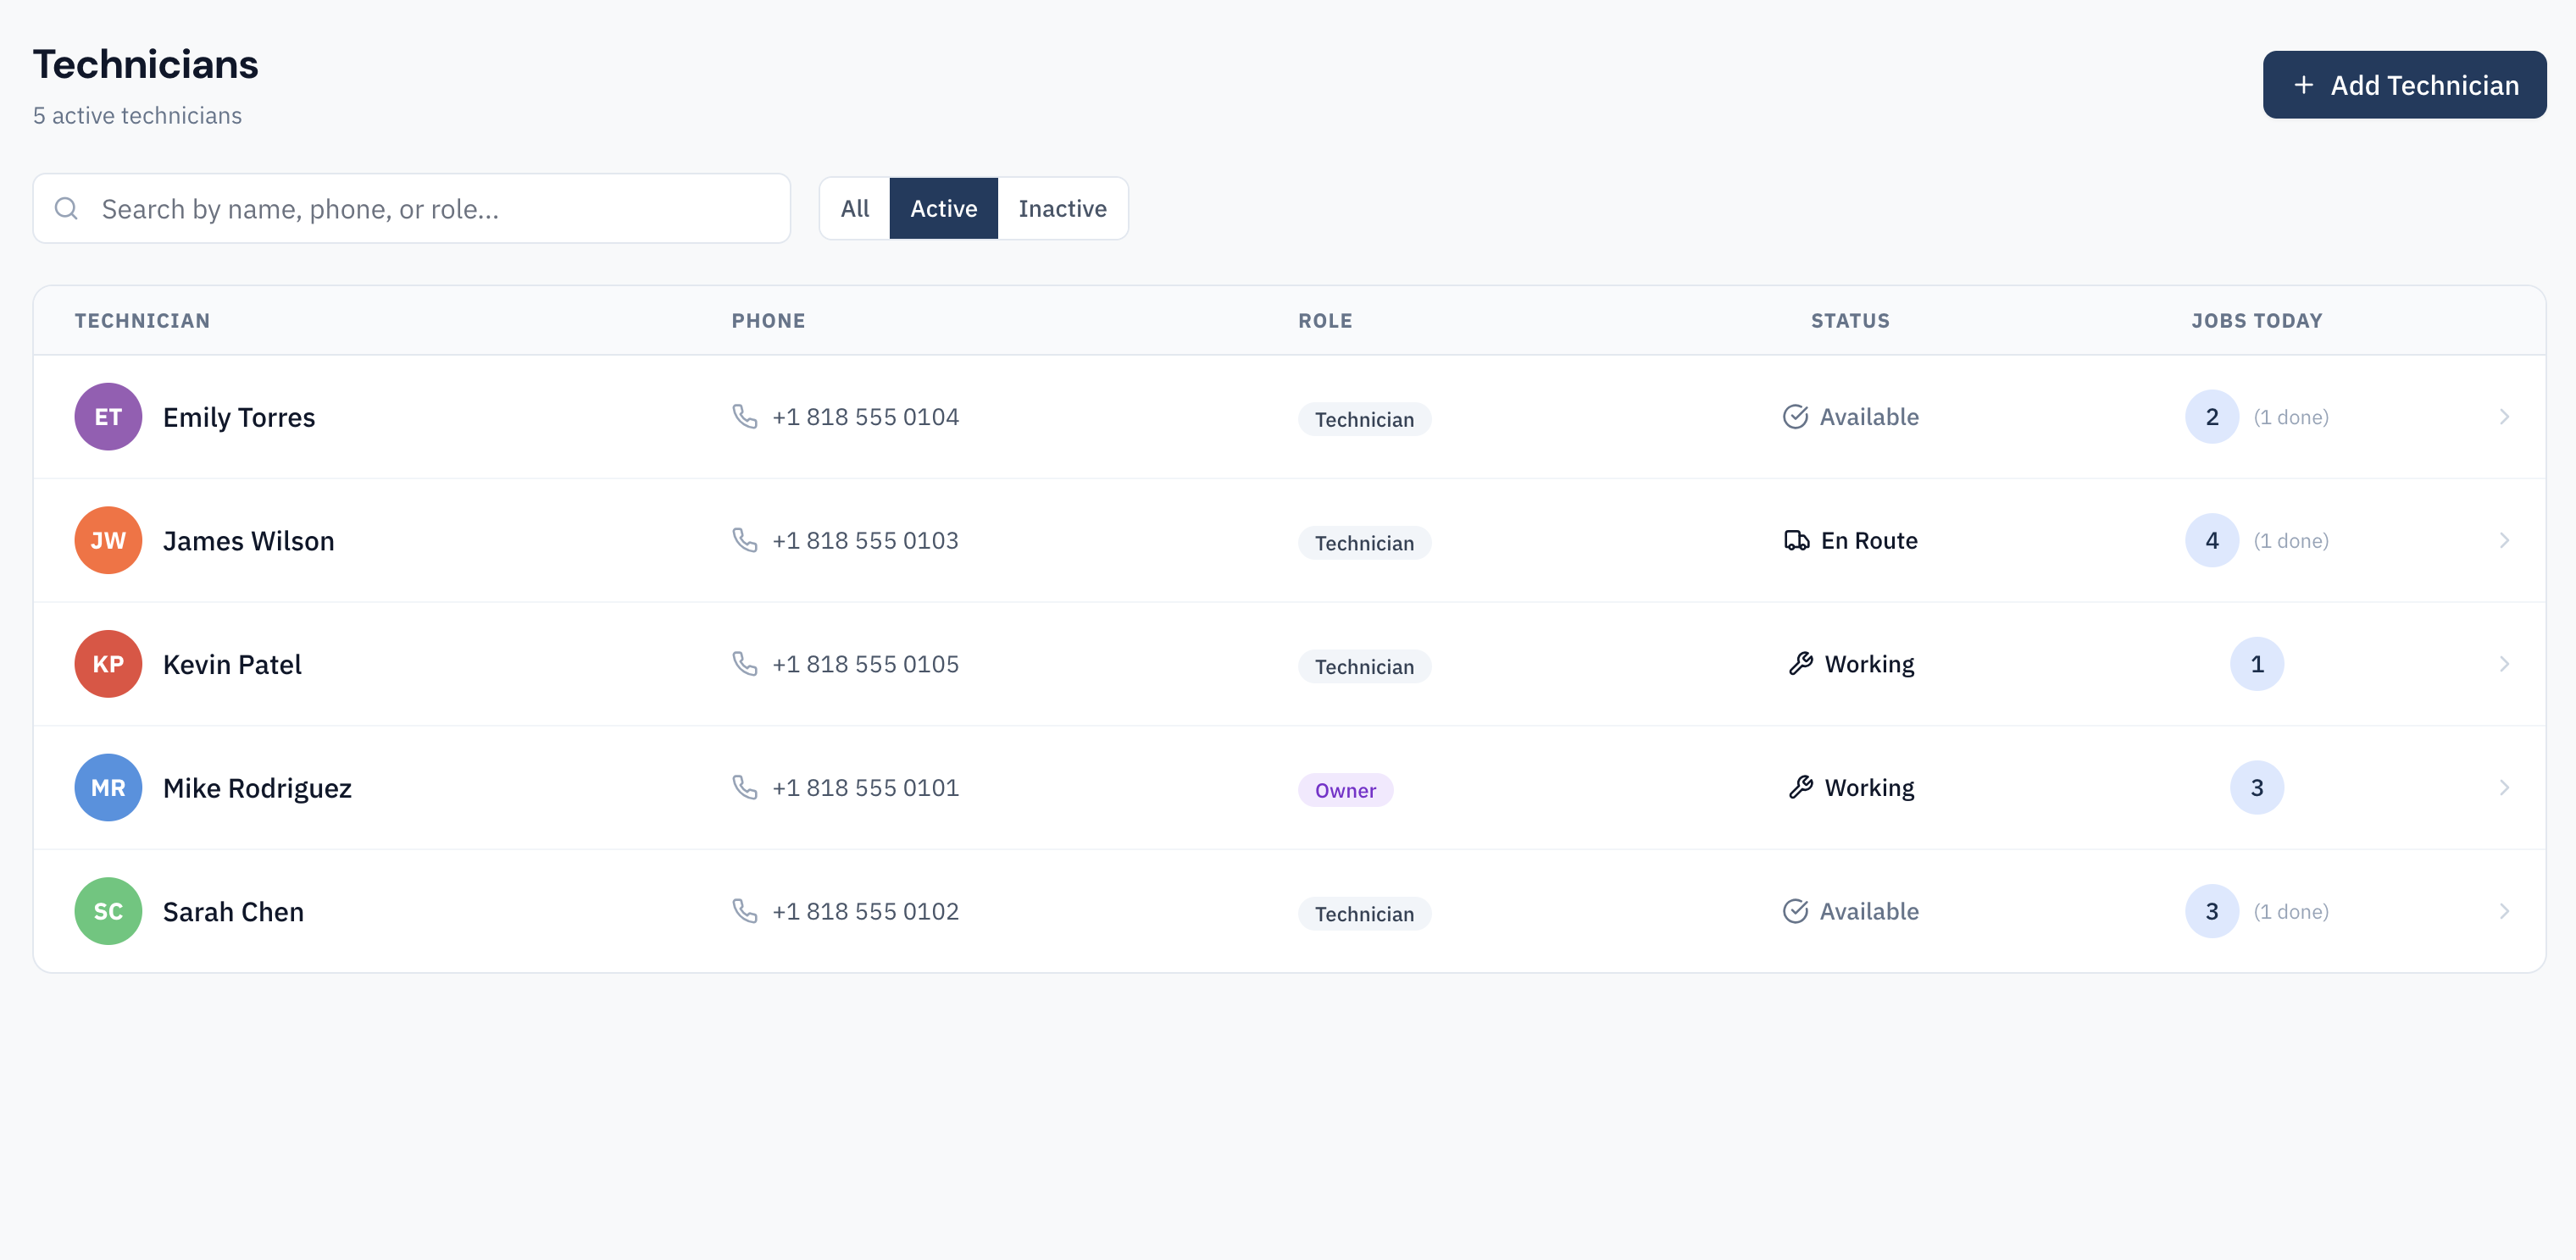
Task: Click the plus icon in Add Technician
Action: [2303, 85]
